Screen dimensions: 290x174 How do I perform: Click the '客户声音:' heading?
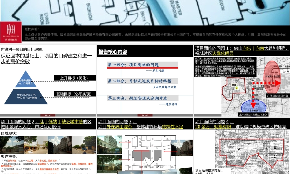coord(9,157)
